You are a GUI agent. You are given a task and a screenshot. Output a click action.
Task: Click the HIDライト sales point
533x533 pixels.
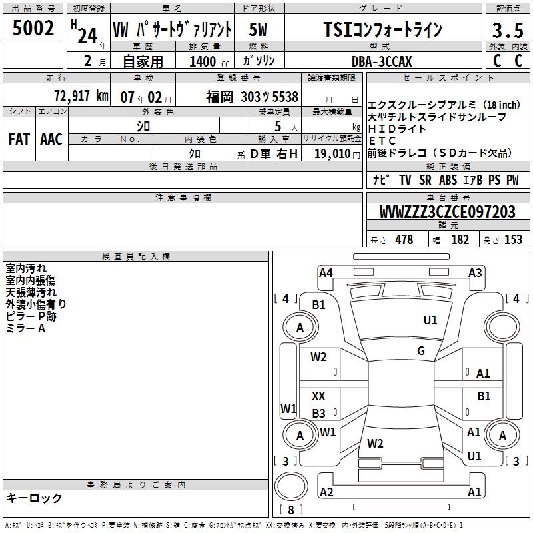coord(396,129)
